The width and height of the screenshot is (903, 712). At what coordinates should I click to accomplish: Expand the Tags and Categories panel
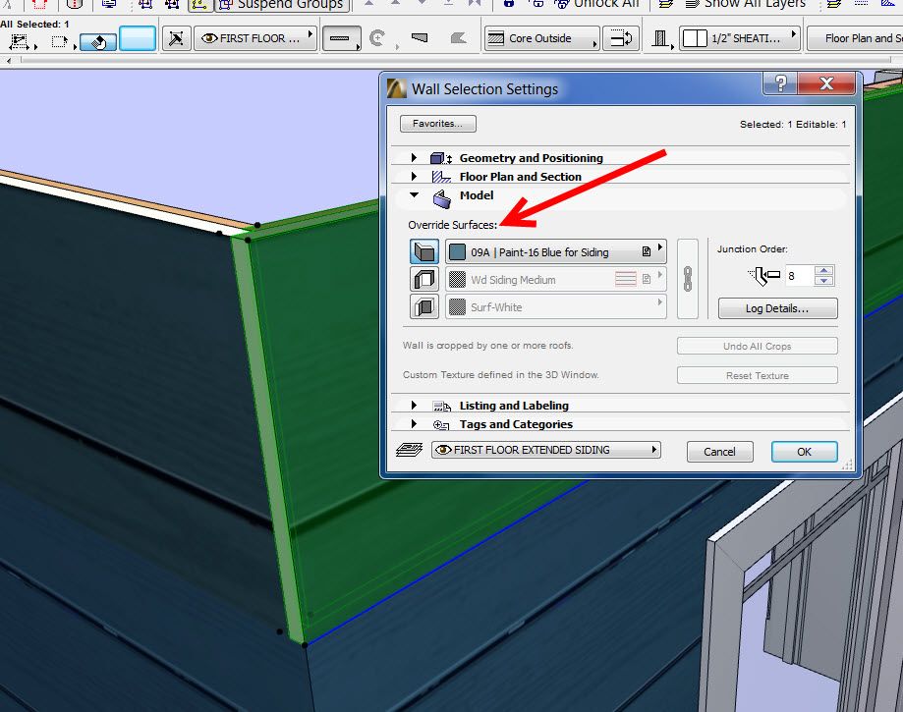click(x=414, y=423)
